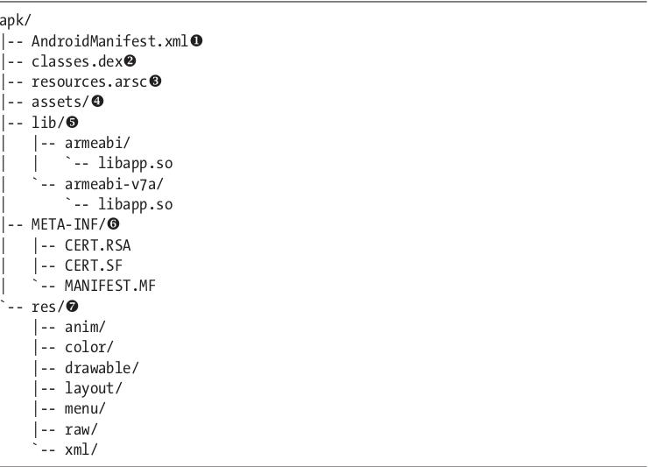The image size is (648, 467).
Task: Open the xml/ folder under res/
Action: 81,449
